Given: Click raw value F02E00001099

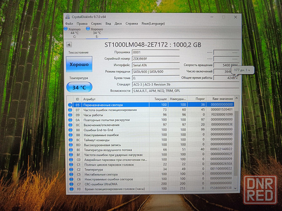Looking at the screenshot, I should click(x=221, y=114).
